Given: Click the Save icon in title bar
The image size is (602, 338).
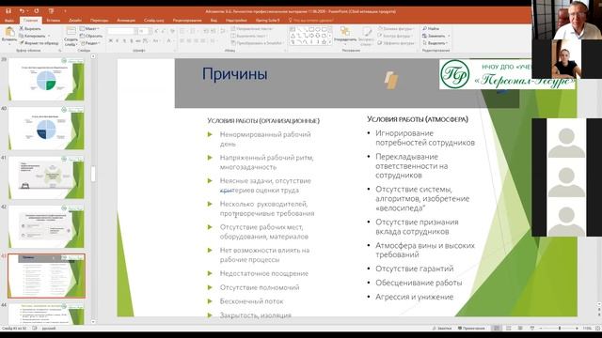Looking at the screenshot, I should [8, 11].
